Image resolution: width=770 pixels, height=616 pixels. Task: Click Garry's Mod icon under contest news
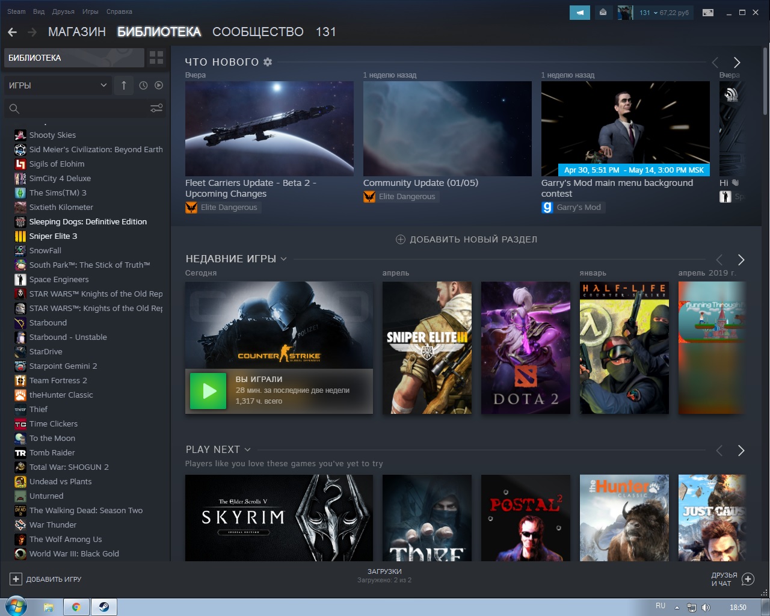[547, 208]
